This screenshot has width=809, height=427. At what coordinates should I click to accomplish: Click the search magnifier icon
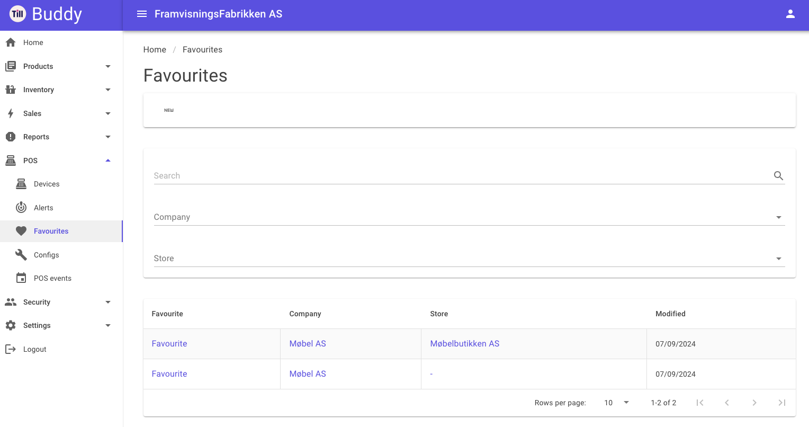pos(778,176)
